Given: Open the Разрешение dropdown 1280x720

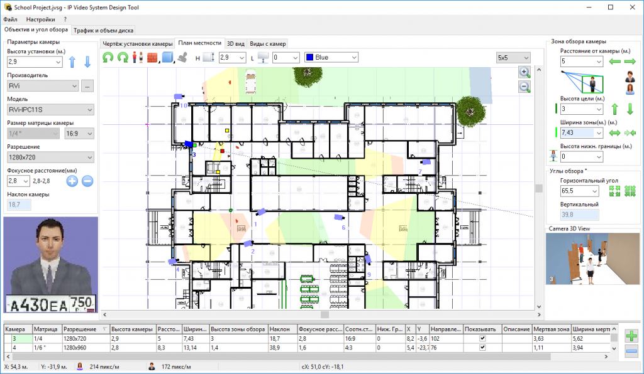Looking at the screenshot, I should pos(50,157).
